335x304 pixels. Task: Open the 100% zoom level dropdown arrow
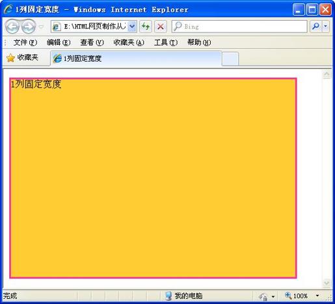pos(317,296)
